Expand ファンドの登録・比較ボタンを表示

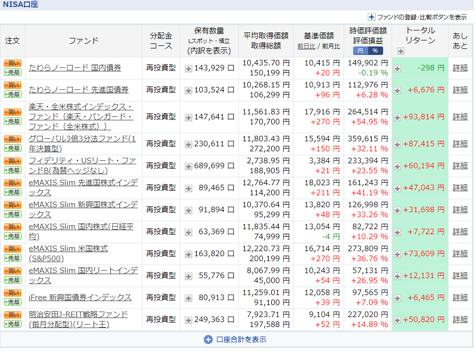click(x=418, y=17)
